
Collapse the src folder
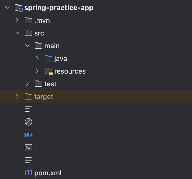(17, 33)
